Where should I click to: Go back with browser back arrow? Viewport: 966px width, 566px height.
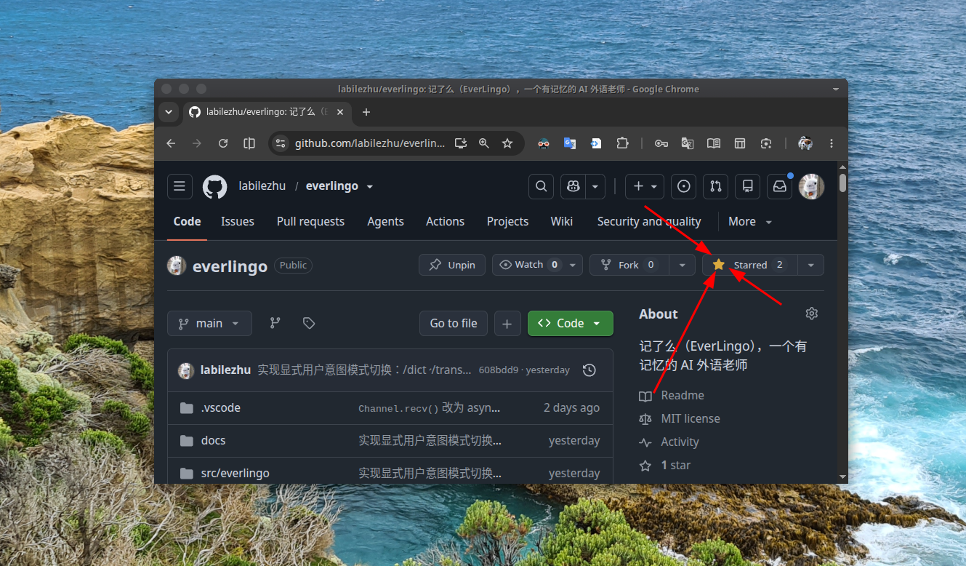[x=171, y=143]
